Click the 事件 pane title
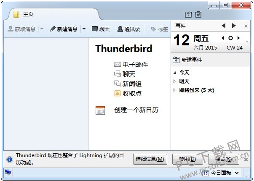The image size is (254, 181). pos(180,26)
